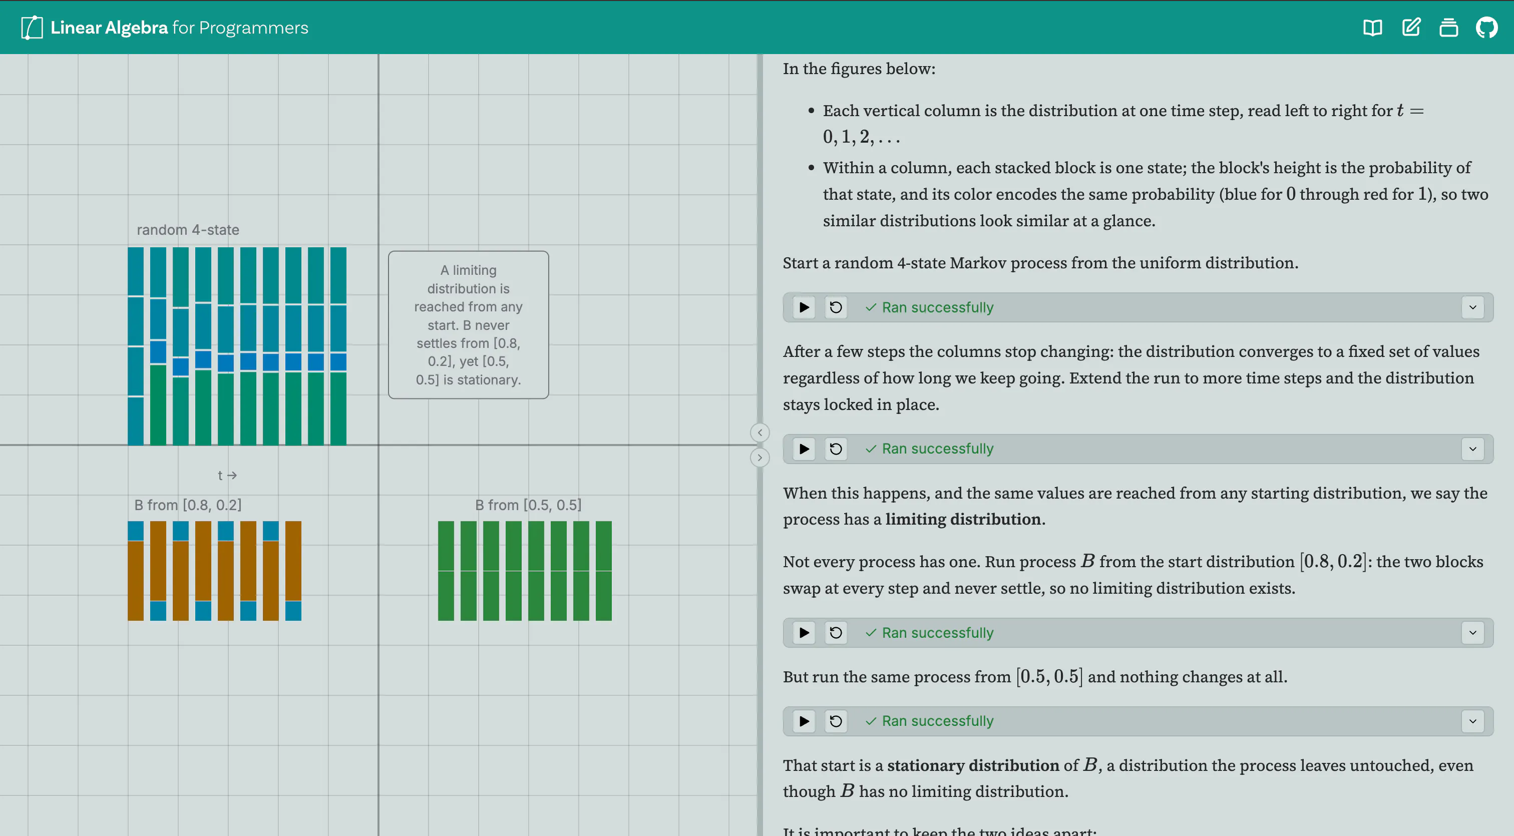Click the edit pencil icon in header

click(1410, 28)
